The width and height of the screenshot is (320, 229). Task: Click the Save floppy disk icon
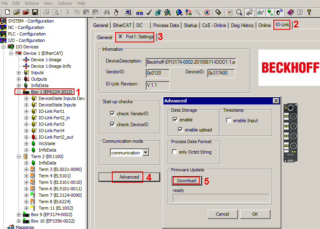coord(35,12)
